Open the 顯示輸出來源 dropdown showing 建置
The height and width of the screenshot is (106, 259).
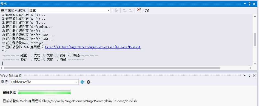69,10
